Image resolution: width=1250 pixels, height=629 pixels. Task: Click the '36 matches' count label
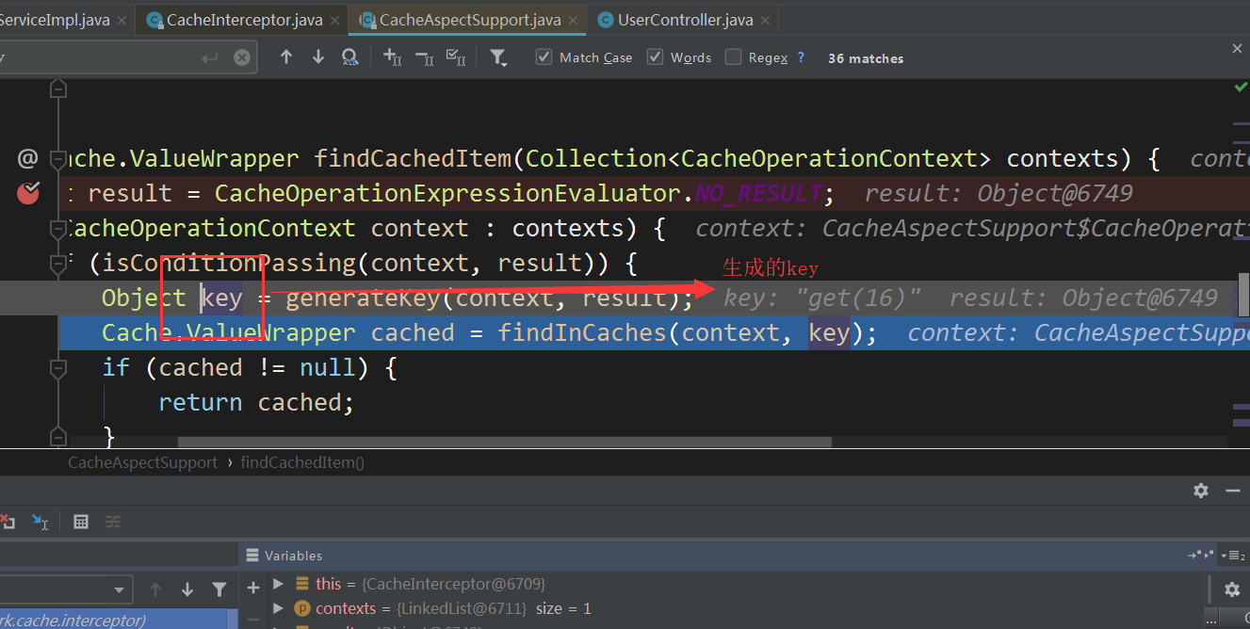click(866, 58)
